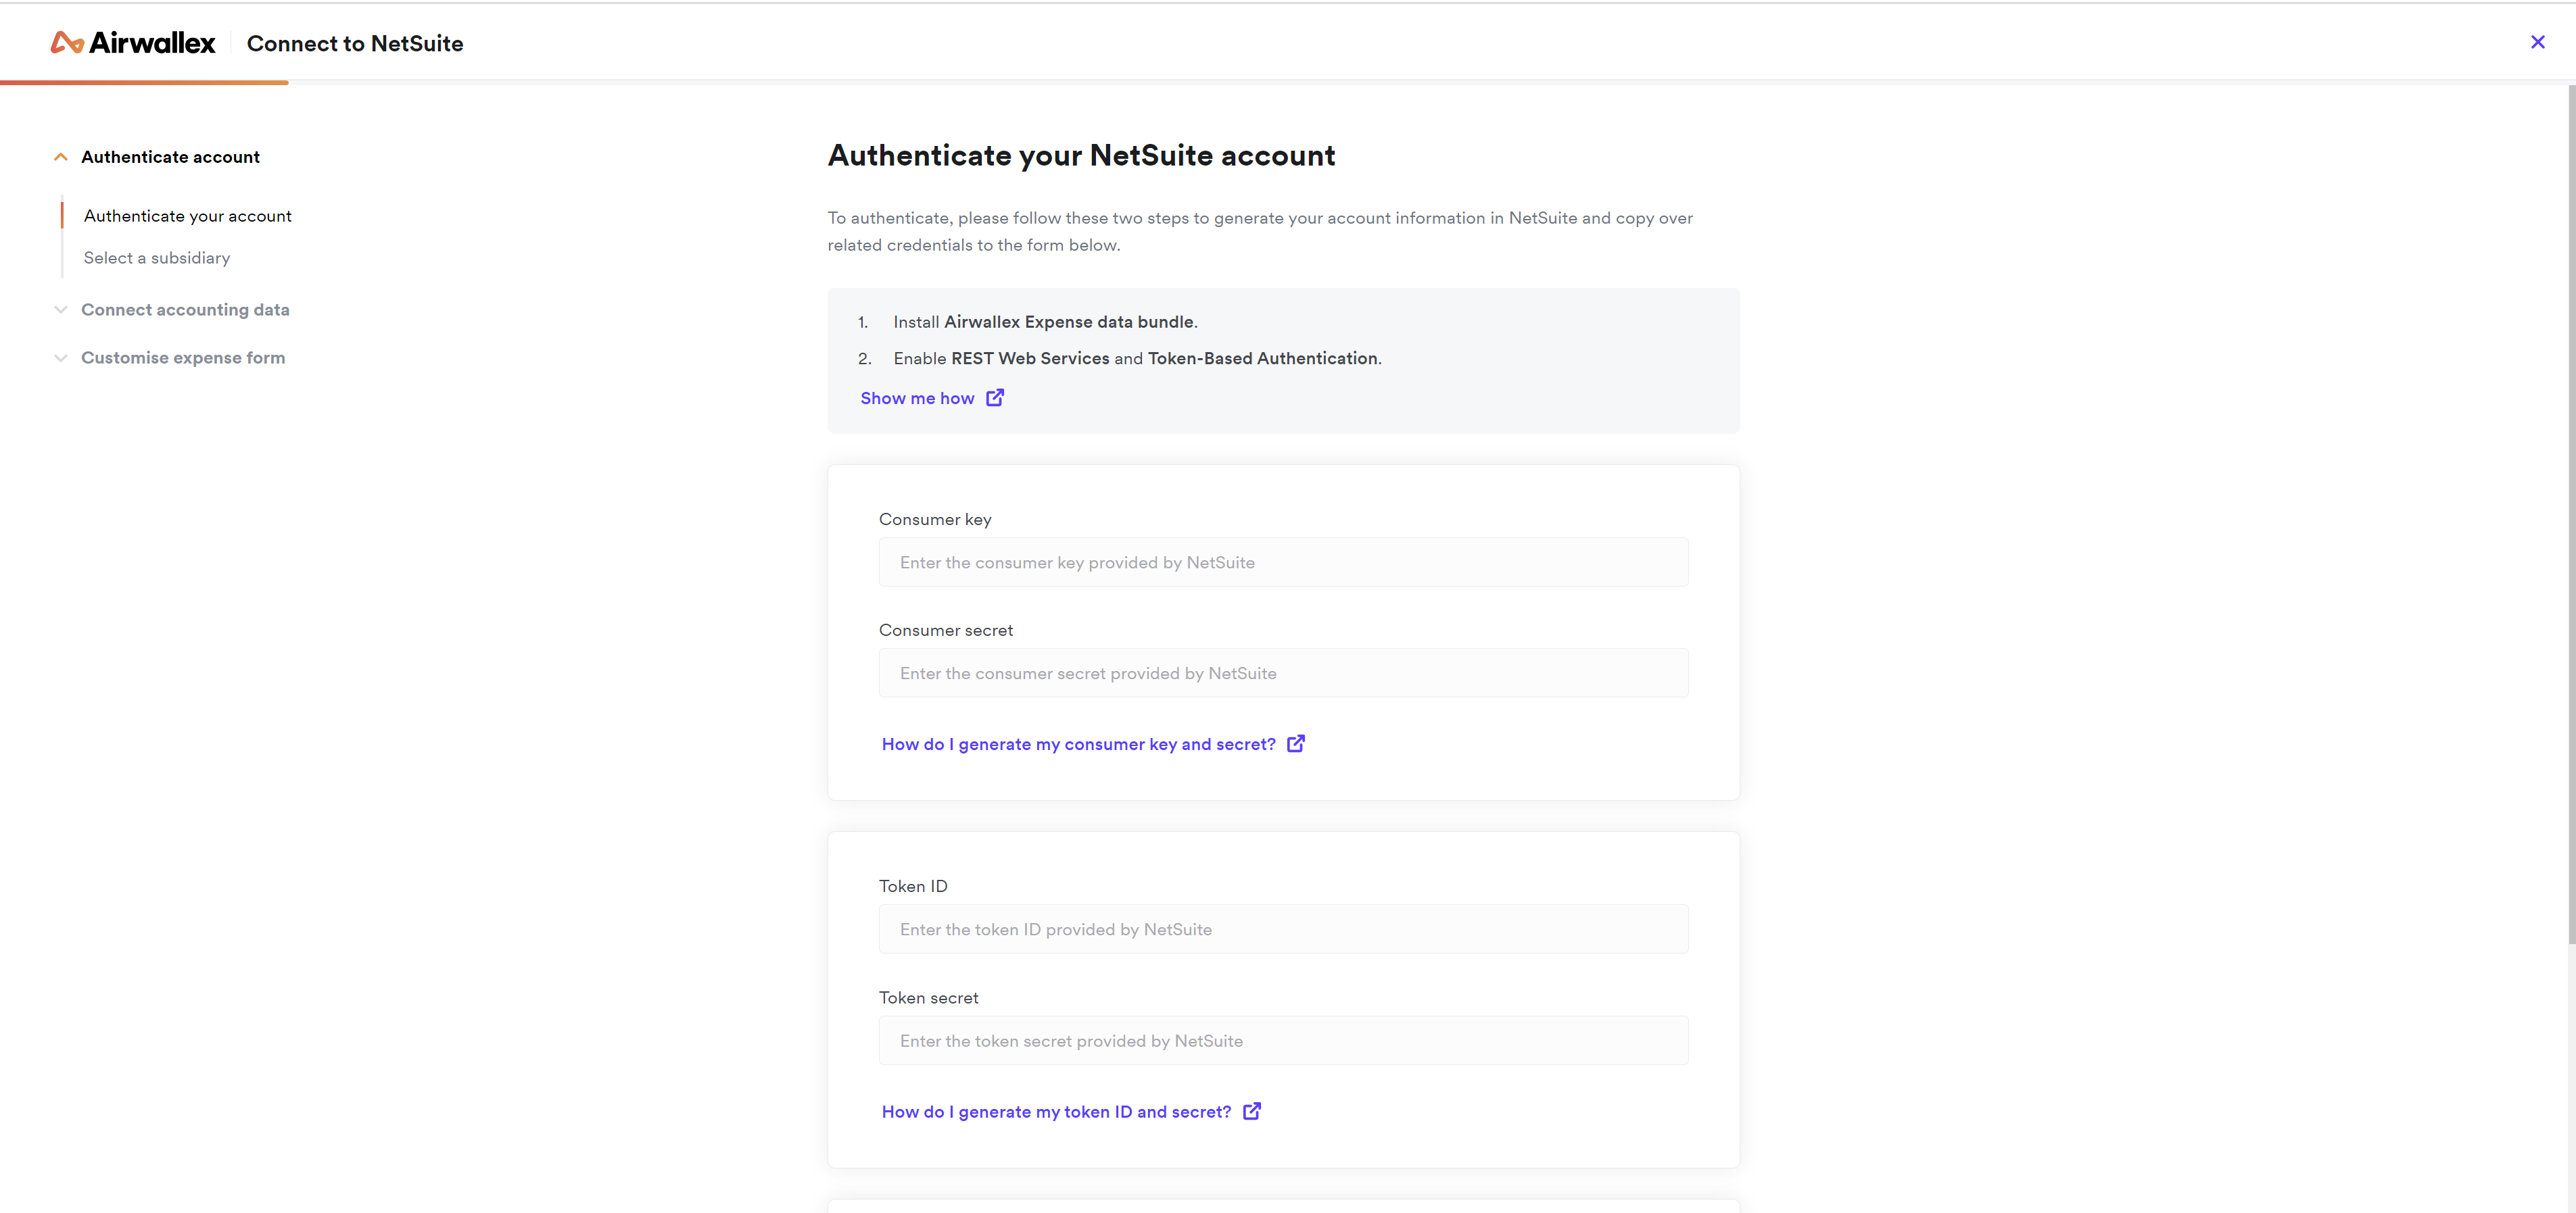Click external icon after consumer key help link
The width and height of the screenshot is (2576, 1213).
pyautogui.click(x=1295, y=743)
